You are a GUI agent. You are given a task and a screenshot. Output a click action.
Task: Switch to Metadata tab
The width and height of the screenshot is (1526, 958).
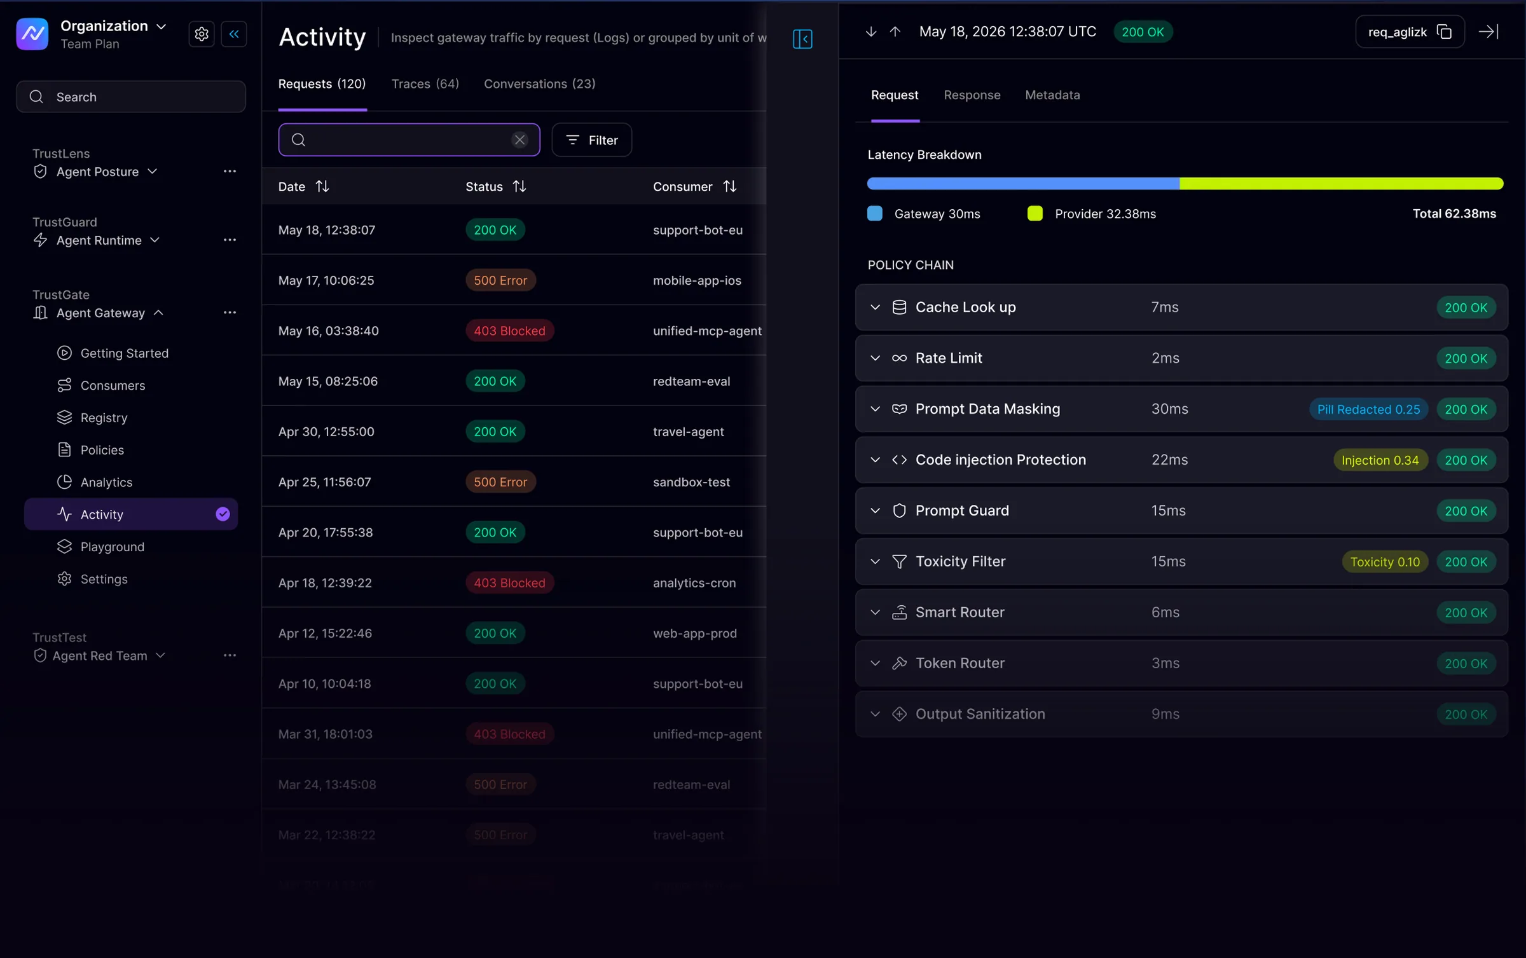click(1052, 95)
